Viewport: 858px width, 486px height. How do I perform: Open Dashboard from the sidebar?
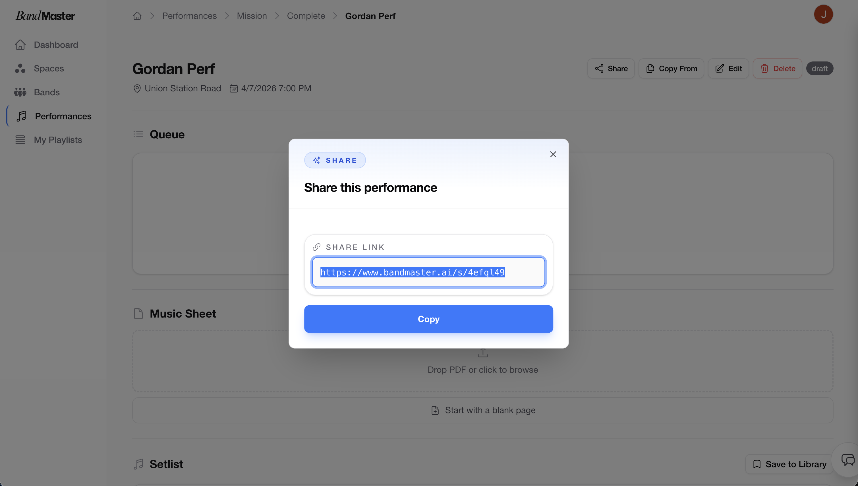(56, 45)
